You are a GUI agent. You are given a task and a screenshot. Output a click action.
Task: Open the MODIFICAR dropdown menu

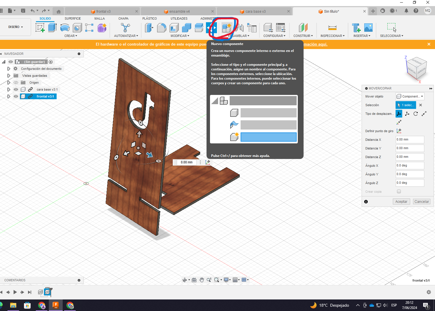(x=180, y=36)
